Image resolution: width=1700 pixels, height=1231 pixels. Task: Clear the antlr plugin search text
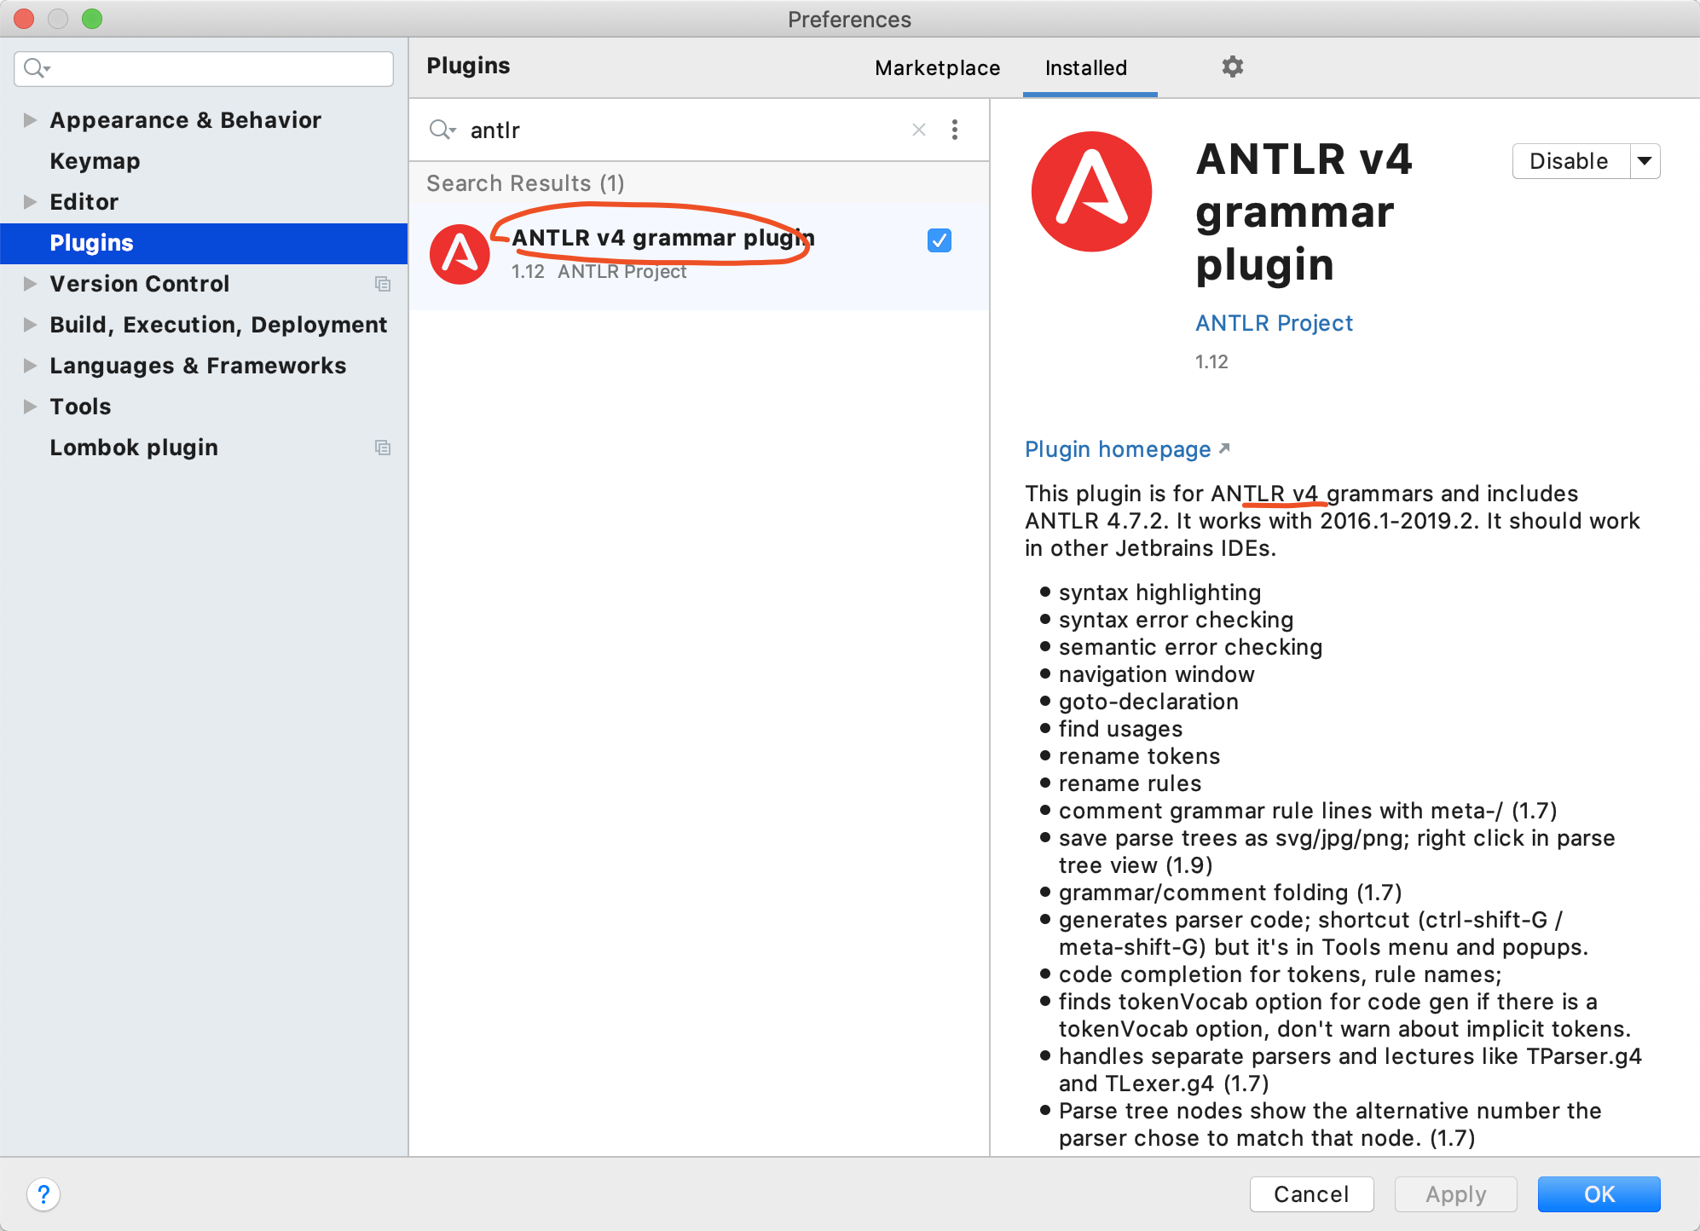(918, 130)
